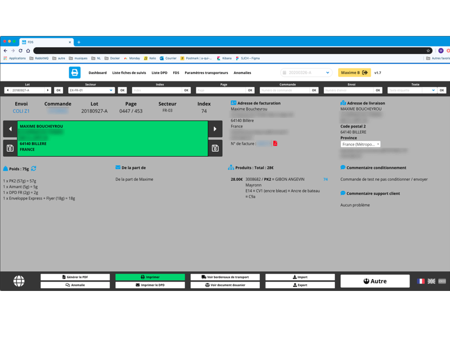Viewport: 450px width, 337px height.
Task: Go to previous label with left arrow
Action: [x=10, y=129]
